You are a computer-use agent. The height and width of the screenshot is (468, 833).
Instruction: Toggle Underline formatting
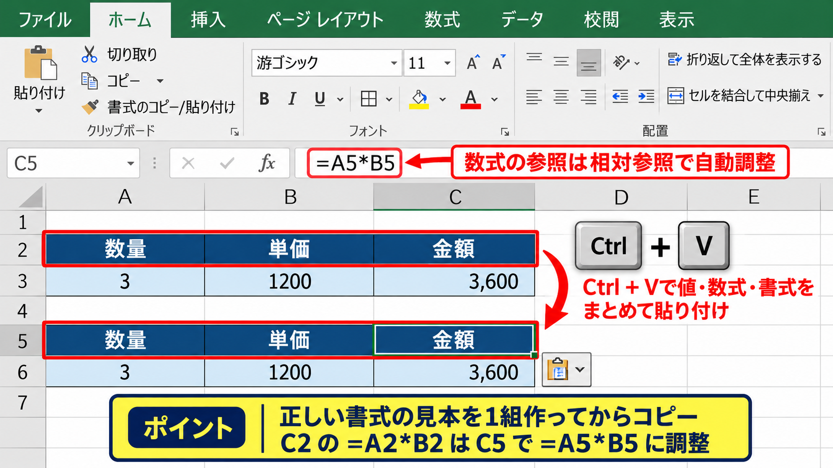point(320,99)
